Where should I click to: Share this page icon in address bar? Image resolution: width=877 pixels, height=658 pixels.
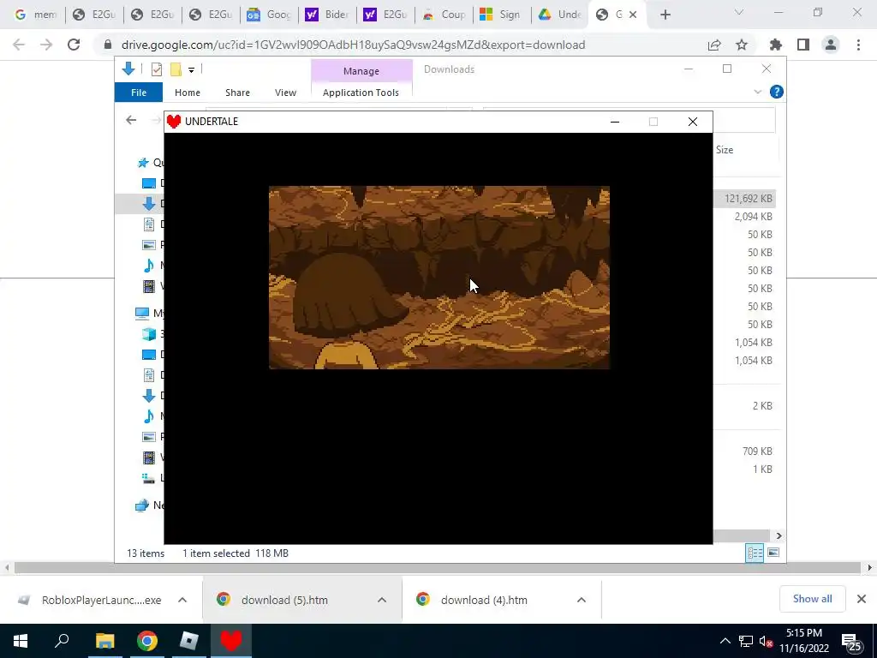pyautogui.click(x=714, y=45)
